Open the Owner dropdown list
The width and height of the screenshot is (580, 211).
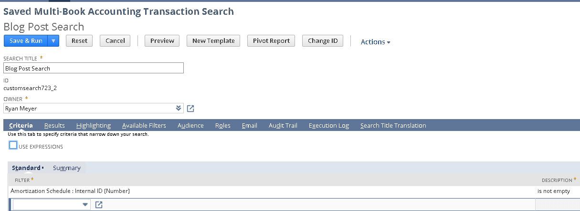179,108
